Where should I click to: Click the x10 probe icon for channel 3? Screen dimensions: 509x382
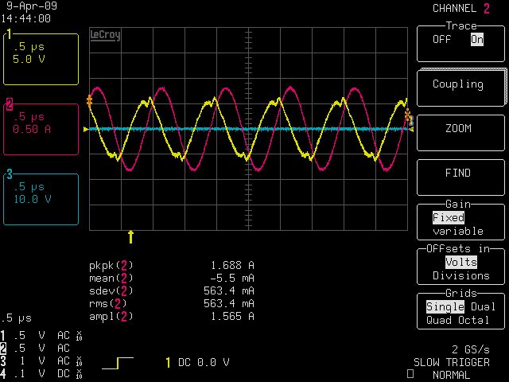click(79, 361)
